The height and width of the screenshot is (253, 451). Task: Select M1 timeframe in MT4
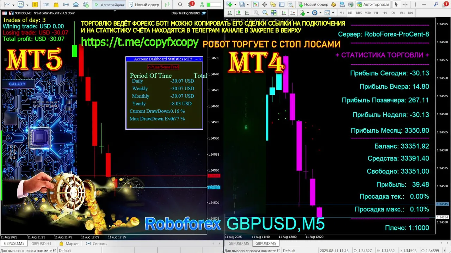(342, 13)
